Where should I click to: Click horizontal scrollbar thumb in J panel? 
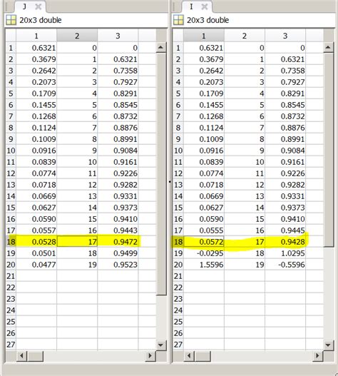(36, 355)
